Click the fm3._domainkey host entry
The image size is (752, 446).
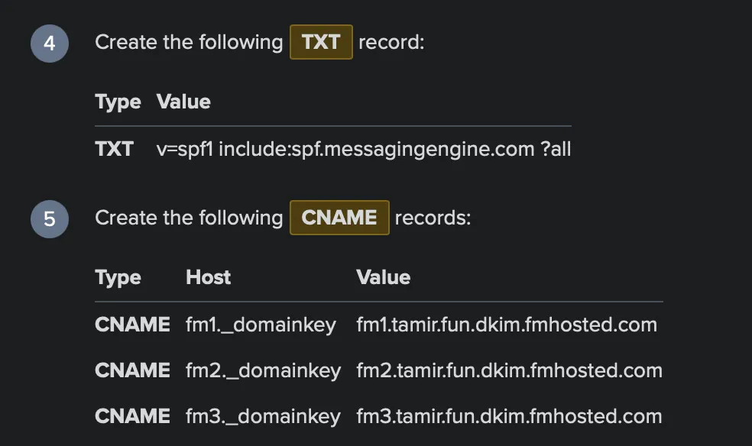pyautogui.click(x=264, y=416)
